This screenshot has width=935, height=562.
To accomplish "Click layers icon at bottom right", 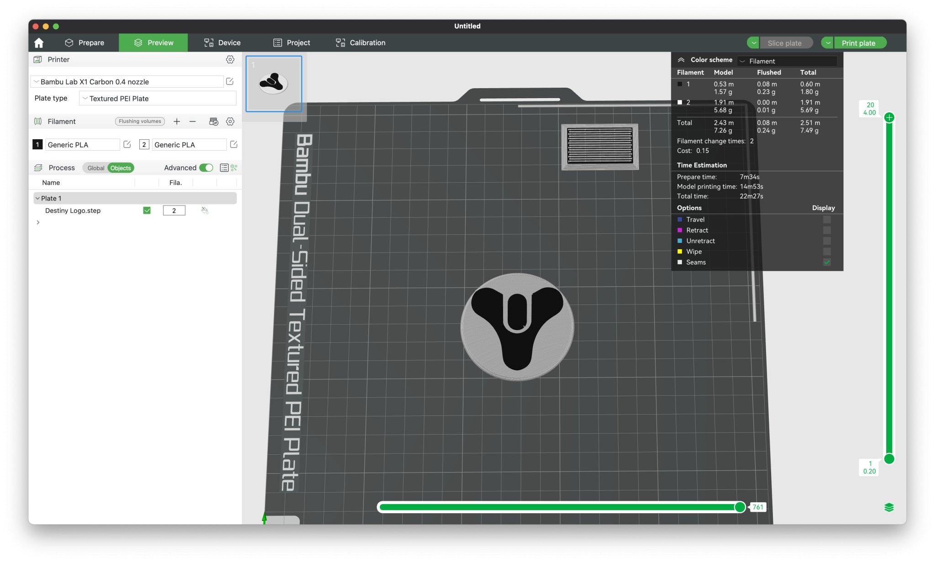I will [x=888, y=507].
